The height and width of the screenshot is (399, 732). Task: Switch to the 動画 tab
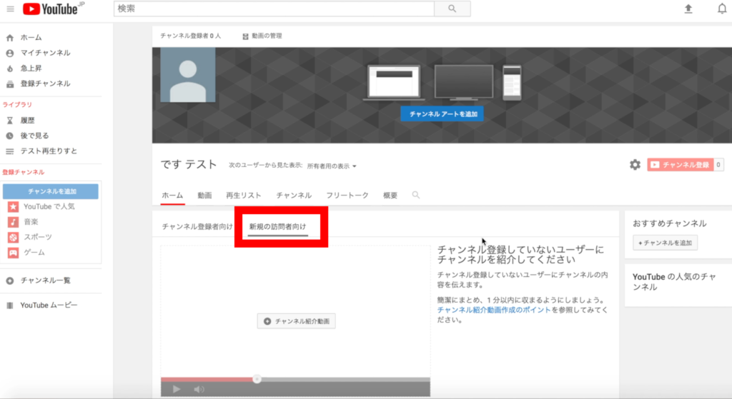(x=204, y=196)
